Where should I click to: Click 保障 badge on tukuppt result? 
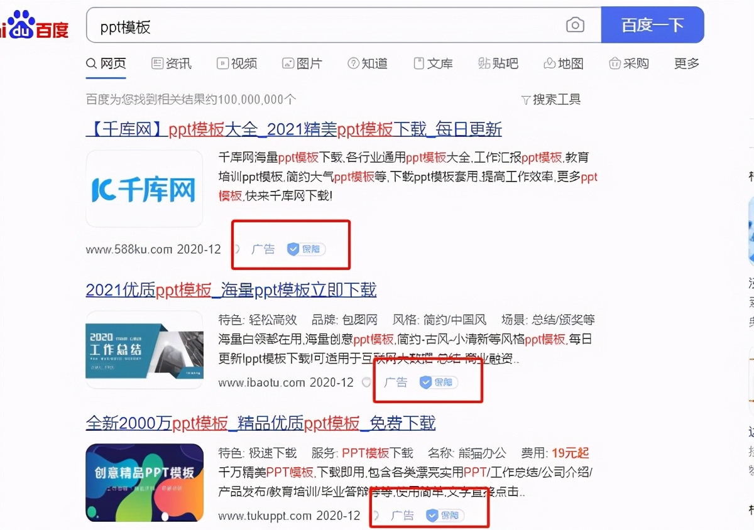tap(445, 516)
